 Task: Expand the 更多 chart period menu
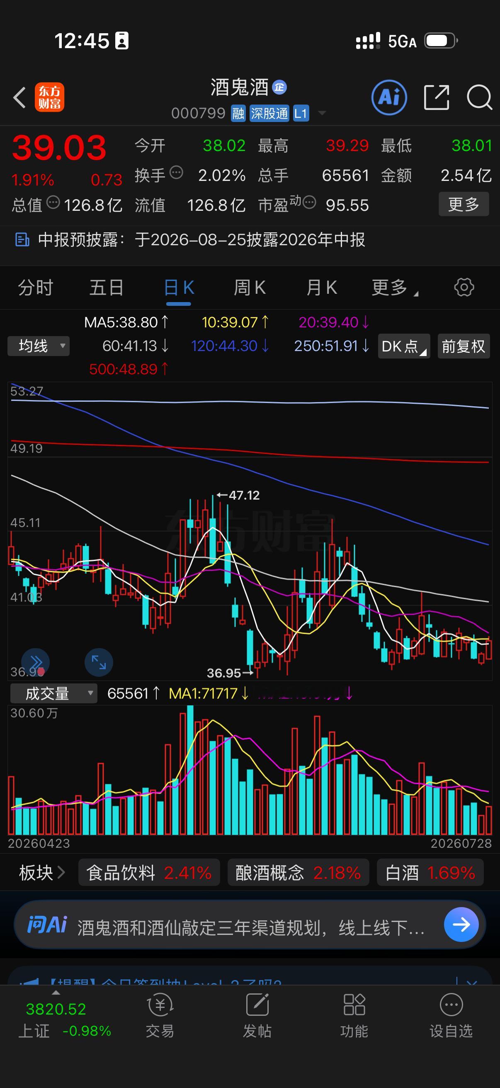click(395, 288)
